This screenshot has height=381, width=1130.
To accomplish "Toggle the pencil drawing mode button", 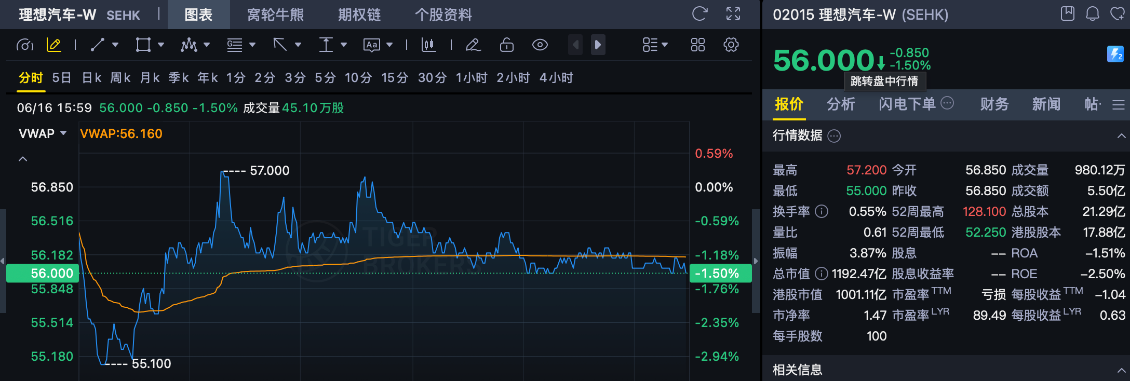I will tap(54, 45).
